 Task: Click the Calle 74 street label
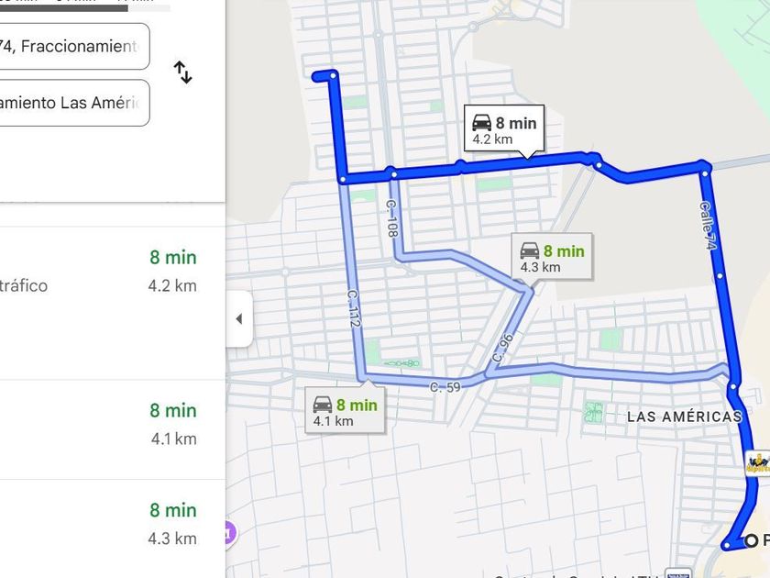pyautogui.click(x=707, y=226)
